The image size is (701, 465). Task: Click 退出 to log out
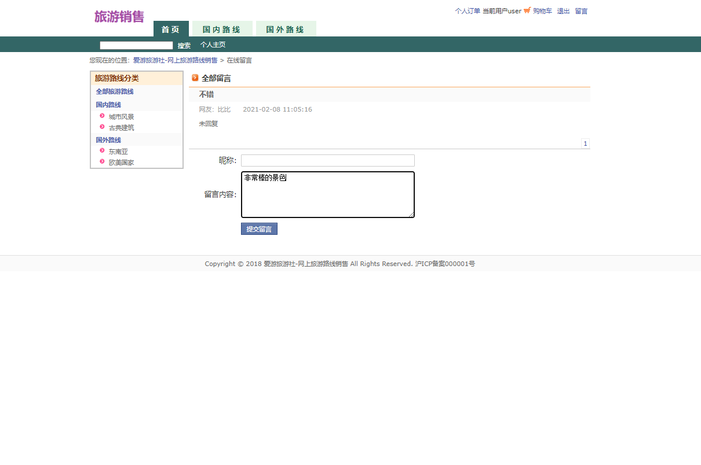pos(564,11)
